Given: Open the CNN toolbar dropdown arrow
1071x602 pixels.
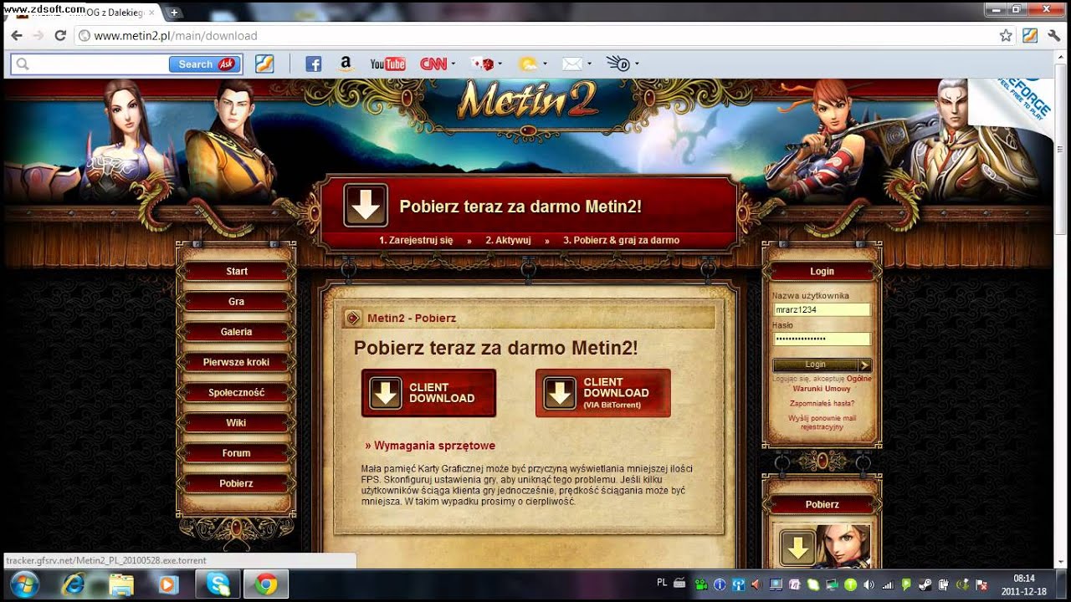Looking at the screenshot, I should [x=454, y=64].
